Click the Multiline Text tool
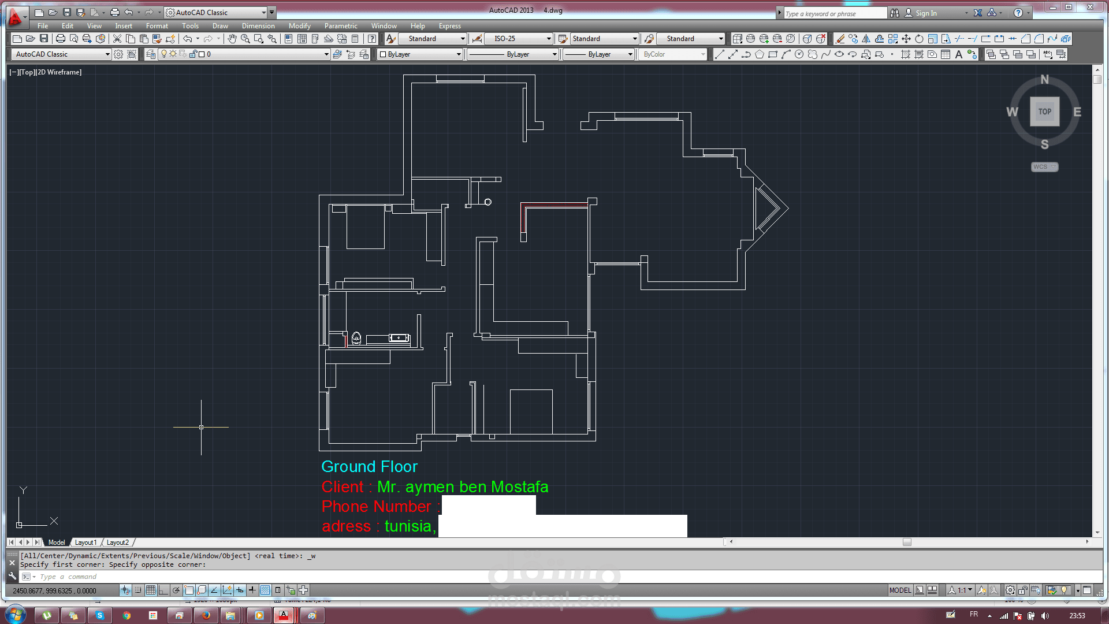Viewport: 1109px width, 624px height. coord(959,54)
